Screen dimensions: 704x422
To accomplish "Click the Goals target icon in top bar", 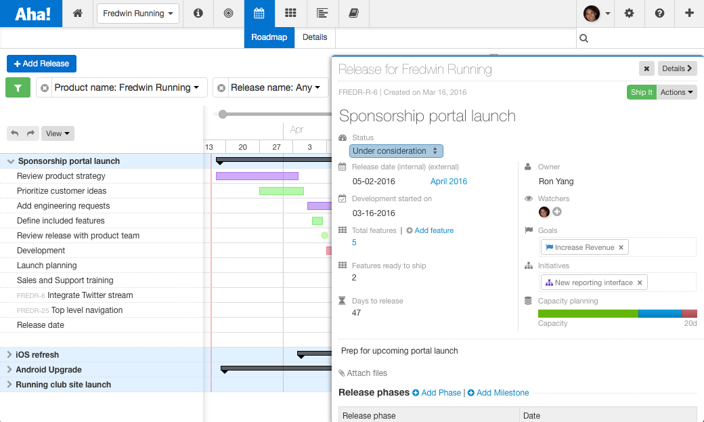I will [x=228, y=13].
